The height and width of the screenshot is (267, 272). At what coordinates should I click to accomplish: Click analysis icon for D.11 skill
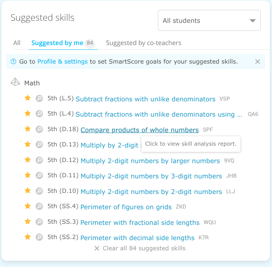click(x=39, y=175)
